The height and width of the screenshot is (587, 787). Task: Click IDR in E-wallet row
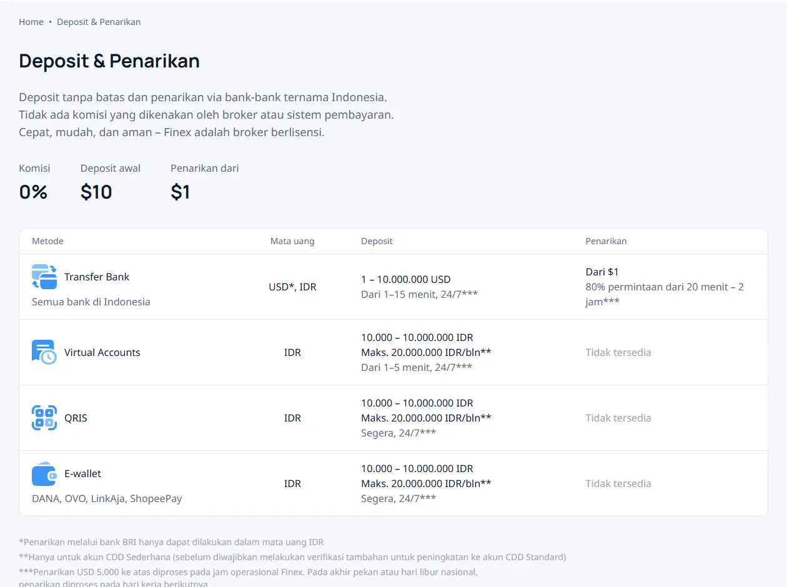292,483
